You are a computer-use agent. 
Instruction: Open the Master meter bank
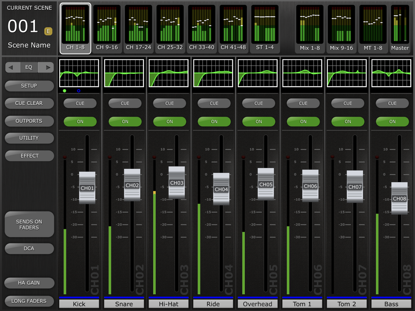[x=400, y=28]
